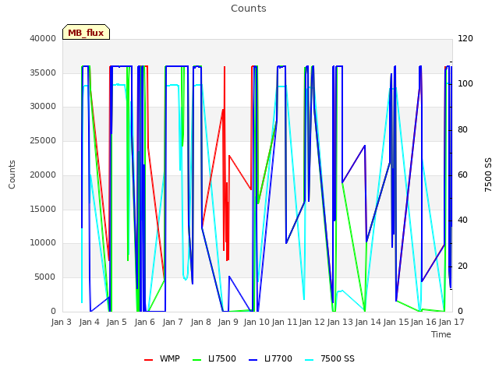Click the 20000 left axis value
The image size is (499, 374).
coord(43,175)
